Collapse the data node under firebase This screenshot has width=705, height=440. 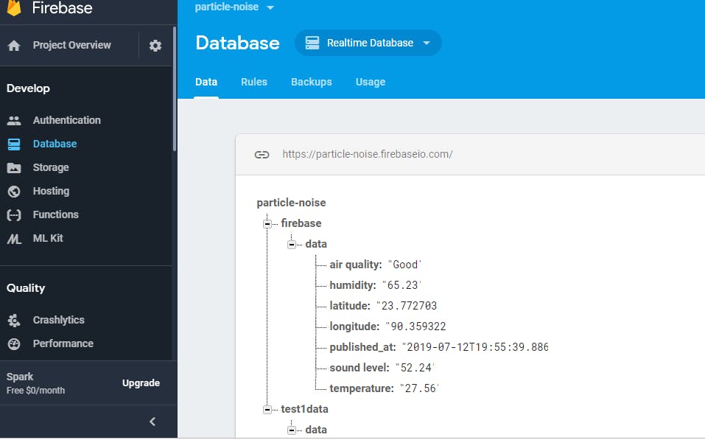tap(292, 244)
